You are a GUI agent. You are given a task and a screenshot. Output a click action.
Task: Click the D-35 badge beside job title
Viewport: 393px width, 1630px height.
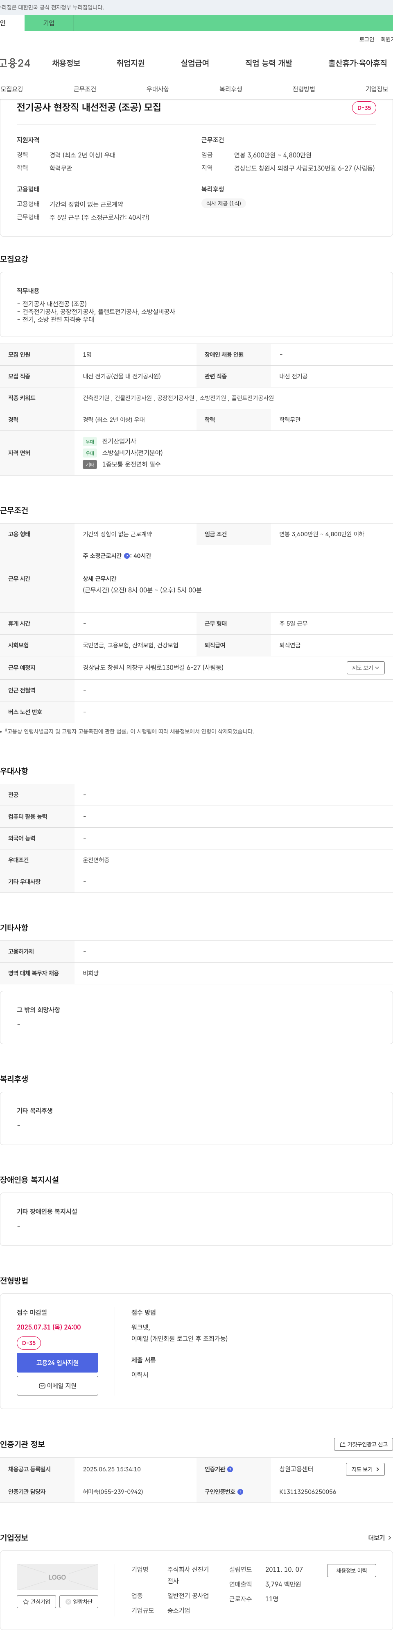tap(364, 107)
